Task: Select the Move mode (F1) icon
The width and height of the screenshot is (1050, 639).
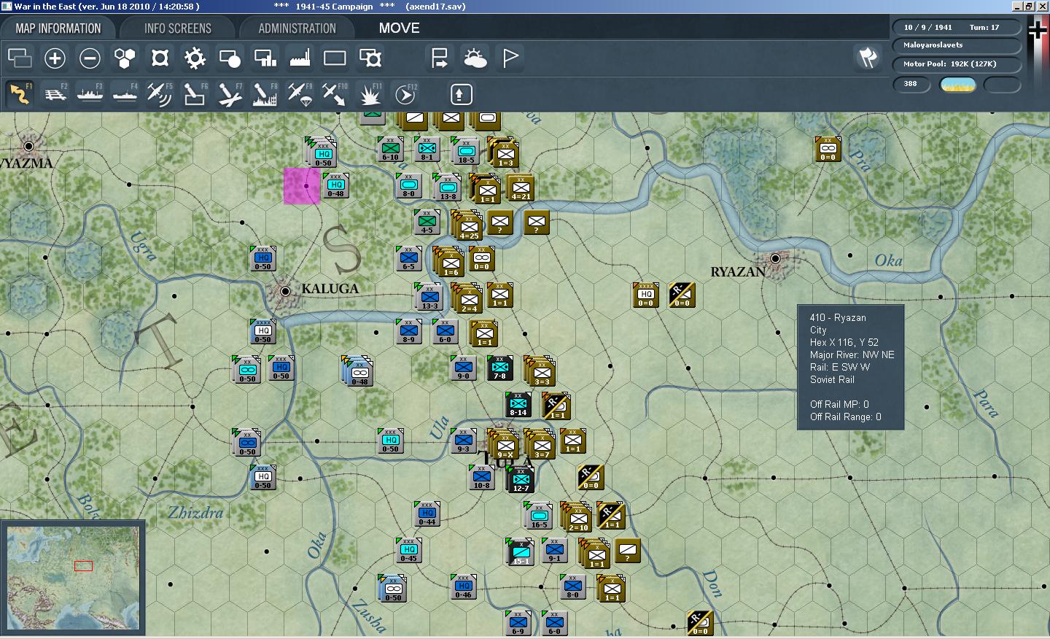Action: pyautogui.click(x=20, y=94)
